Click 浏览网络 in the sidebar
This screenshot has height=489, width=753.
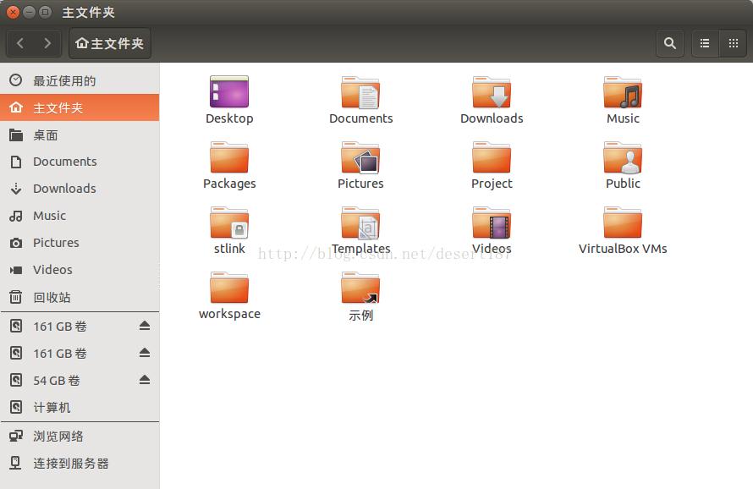tap(58, 437)
